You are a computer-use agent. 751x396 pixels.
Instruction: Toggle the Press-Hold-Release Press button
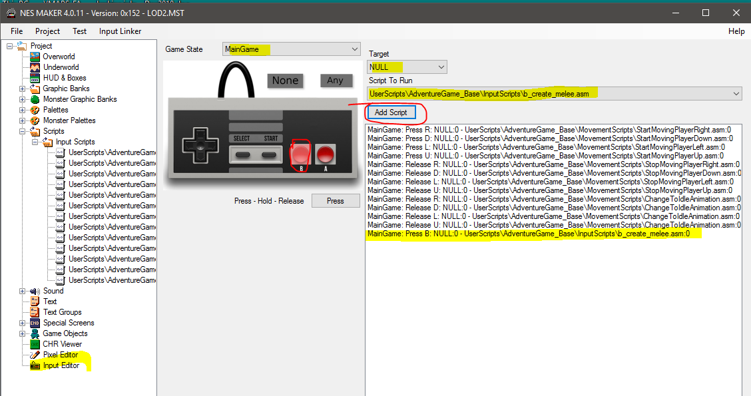coord(336,201)
